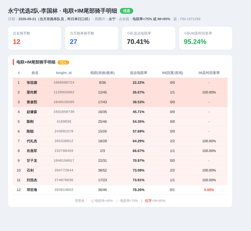
Task: Click knight_id 1129959962
Action: [64, 92]
